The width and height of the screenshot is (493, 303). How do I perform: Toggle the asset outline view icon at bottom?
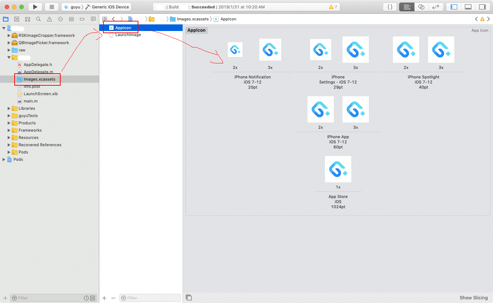click(x=189, y=298)
